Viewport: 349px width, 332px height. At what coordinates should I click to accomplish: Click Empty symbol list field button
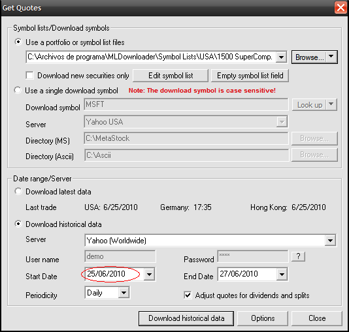(x=250, y=76)
